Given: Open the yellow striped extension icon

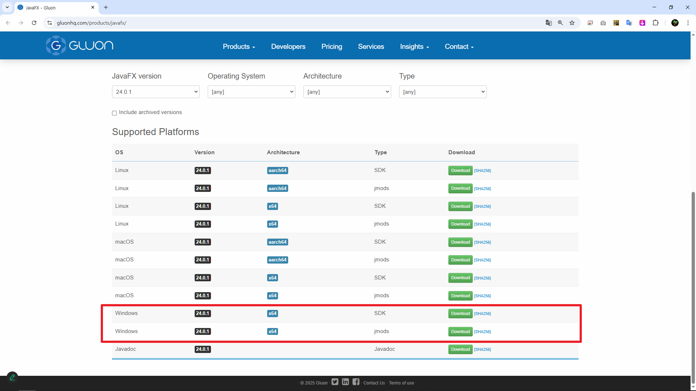Looking at the screenshot, I should click(x=616, y=23).
